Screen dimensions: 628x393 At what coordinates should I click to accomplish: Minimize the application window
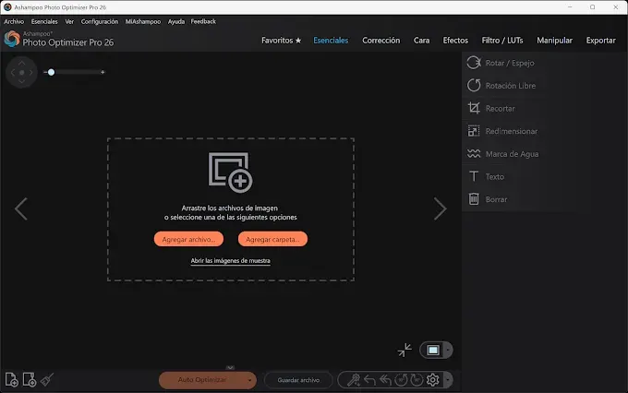(x=570, y=7)
